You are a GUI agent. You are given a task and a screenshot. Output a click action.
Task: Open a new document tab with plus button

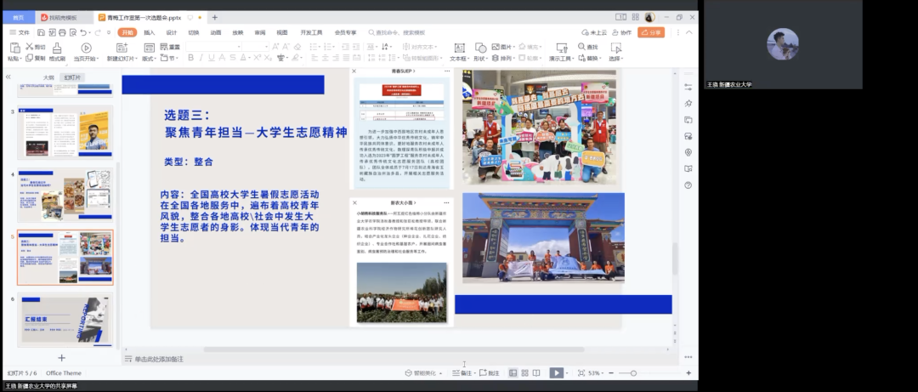pos(215,18)
